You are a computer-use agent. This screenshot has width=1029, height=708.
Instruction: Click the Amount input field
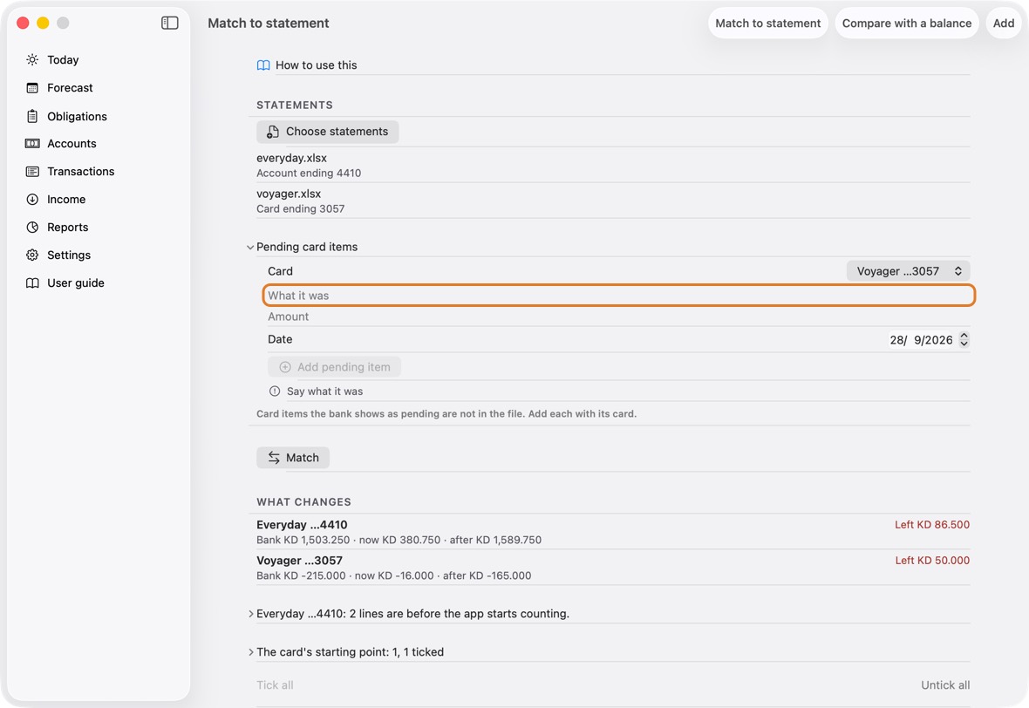(619, 317)
